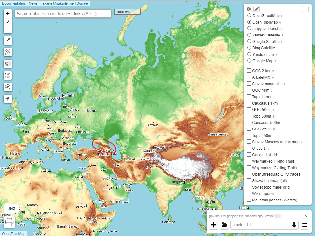Screen dimensions: 315x236
Task: Open the external maps link icon
Action: point(8,41)
